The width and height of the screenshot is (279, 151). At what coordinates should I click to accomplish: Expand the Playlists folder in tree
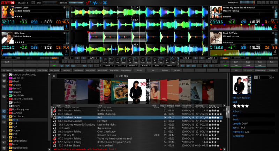pos(8,102)
